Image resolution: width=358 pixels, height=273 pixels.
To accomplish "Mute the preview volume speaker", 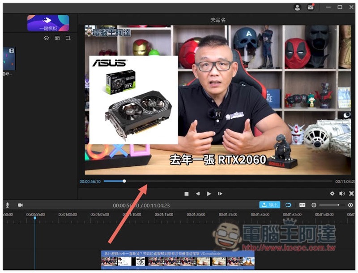I will pos(342,194).
